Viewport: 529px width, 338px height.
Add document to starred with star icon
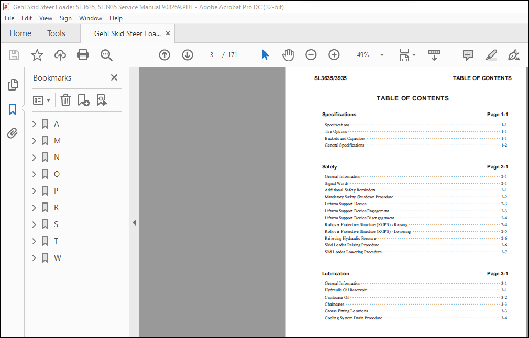pos(37,55)
